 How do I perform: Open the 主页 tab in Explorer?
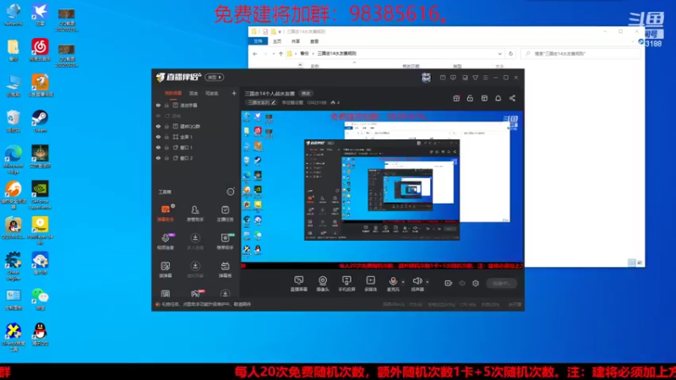277,41
